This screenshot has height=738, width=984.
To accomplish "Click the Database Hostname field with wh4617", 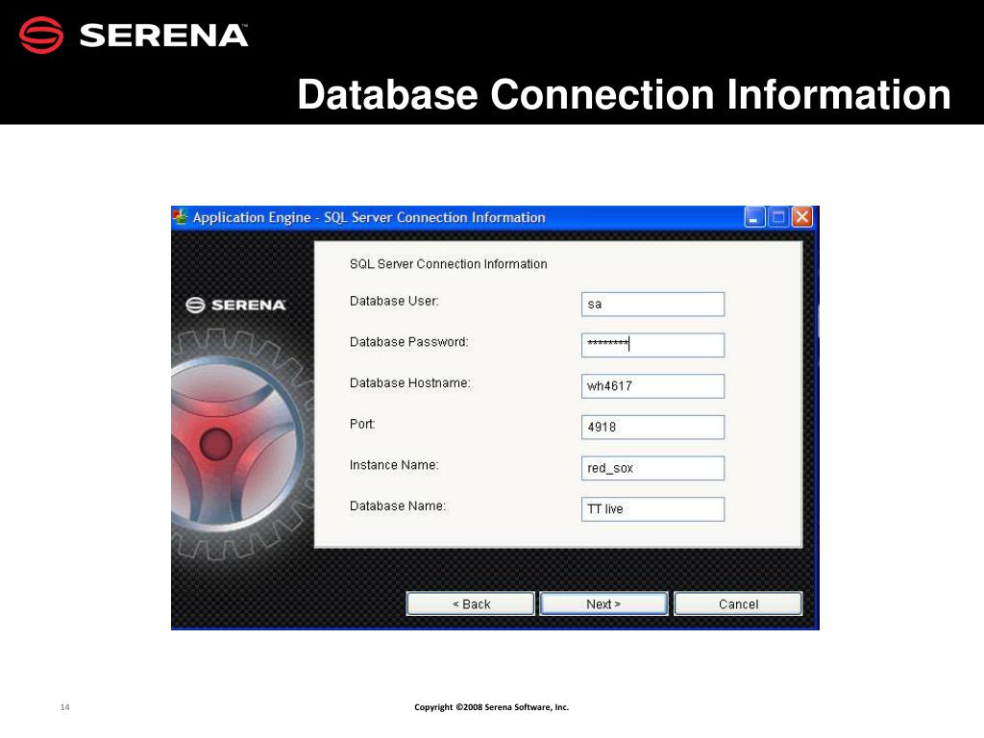I will pyautogui.click(x=652, y=386).
